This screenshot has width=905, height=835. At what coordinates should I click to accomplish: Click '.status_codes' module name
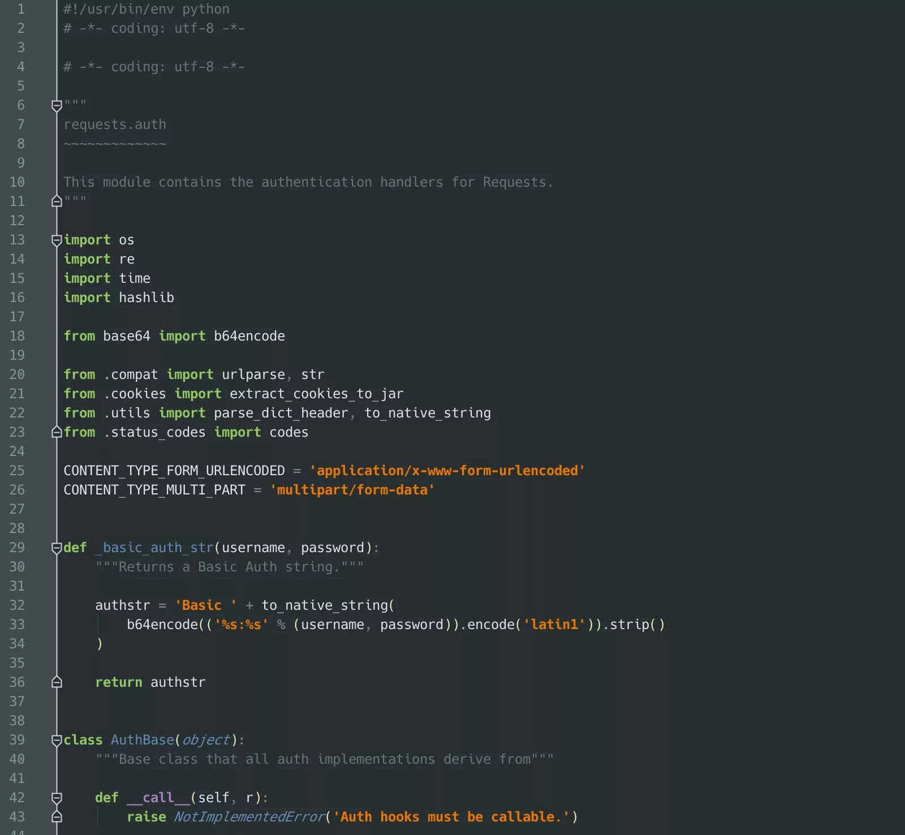[x=154, y=432]
